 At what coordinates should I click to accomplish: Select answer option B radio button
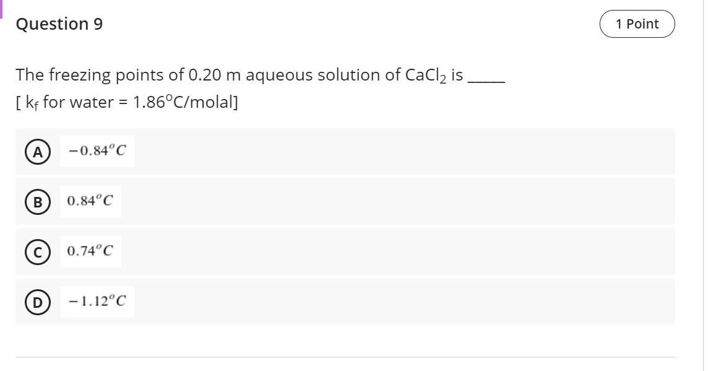tap(37, 201)
